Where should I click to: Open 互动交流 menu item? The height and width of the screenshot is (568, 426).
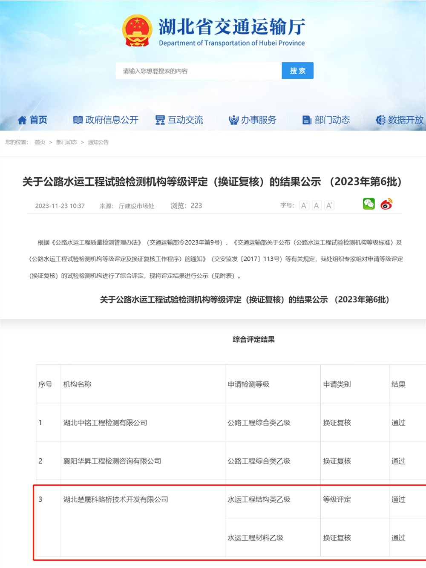click(179, 120)
